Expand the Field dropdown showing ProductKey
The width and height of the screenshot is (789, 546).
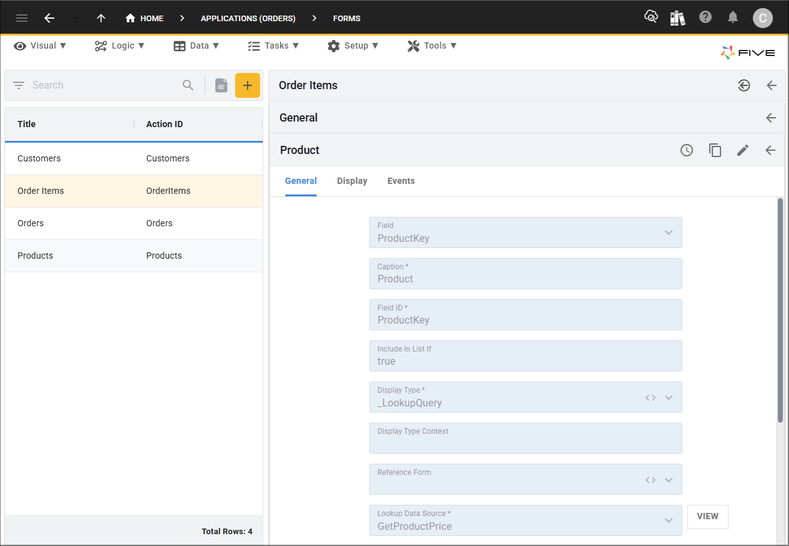pyautogui.click(x=668, y=232)
